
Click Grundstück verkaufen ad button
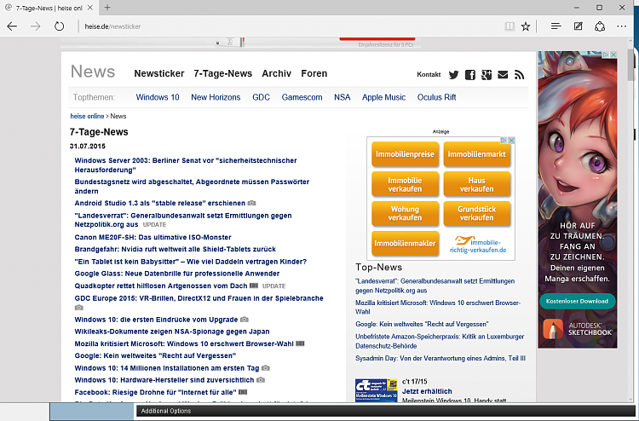tap(477, 214)
